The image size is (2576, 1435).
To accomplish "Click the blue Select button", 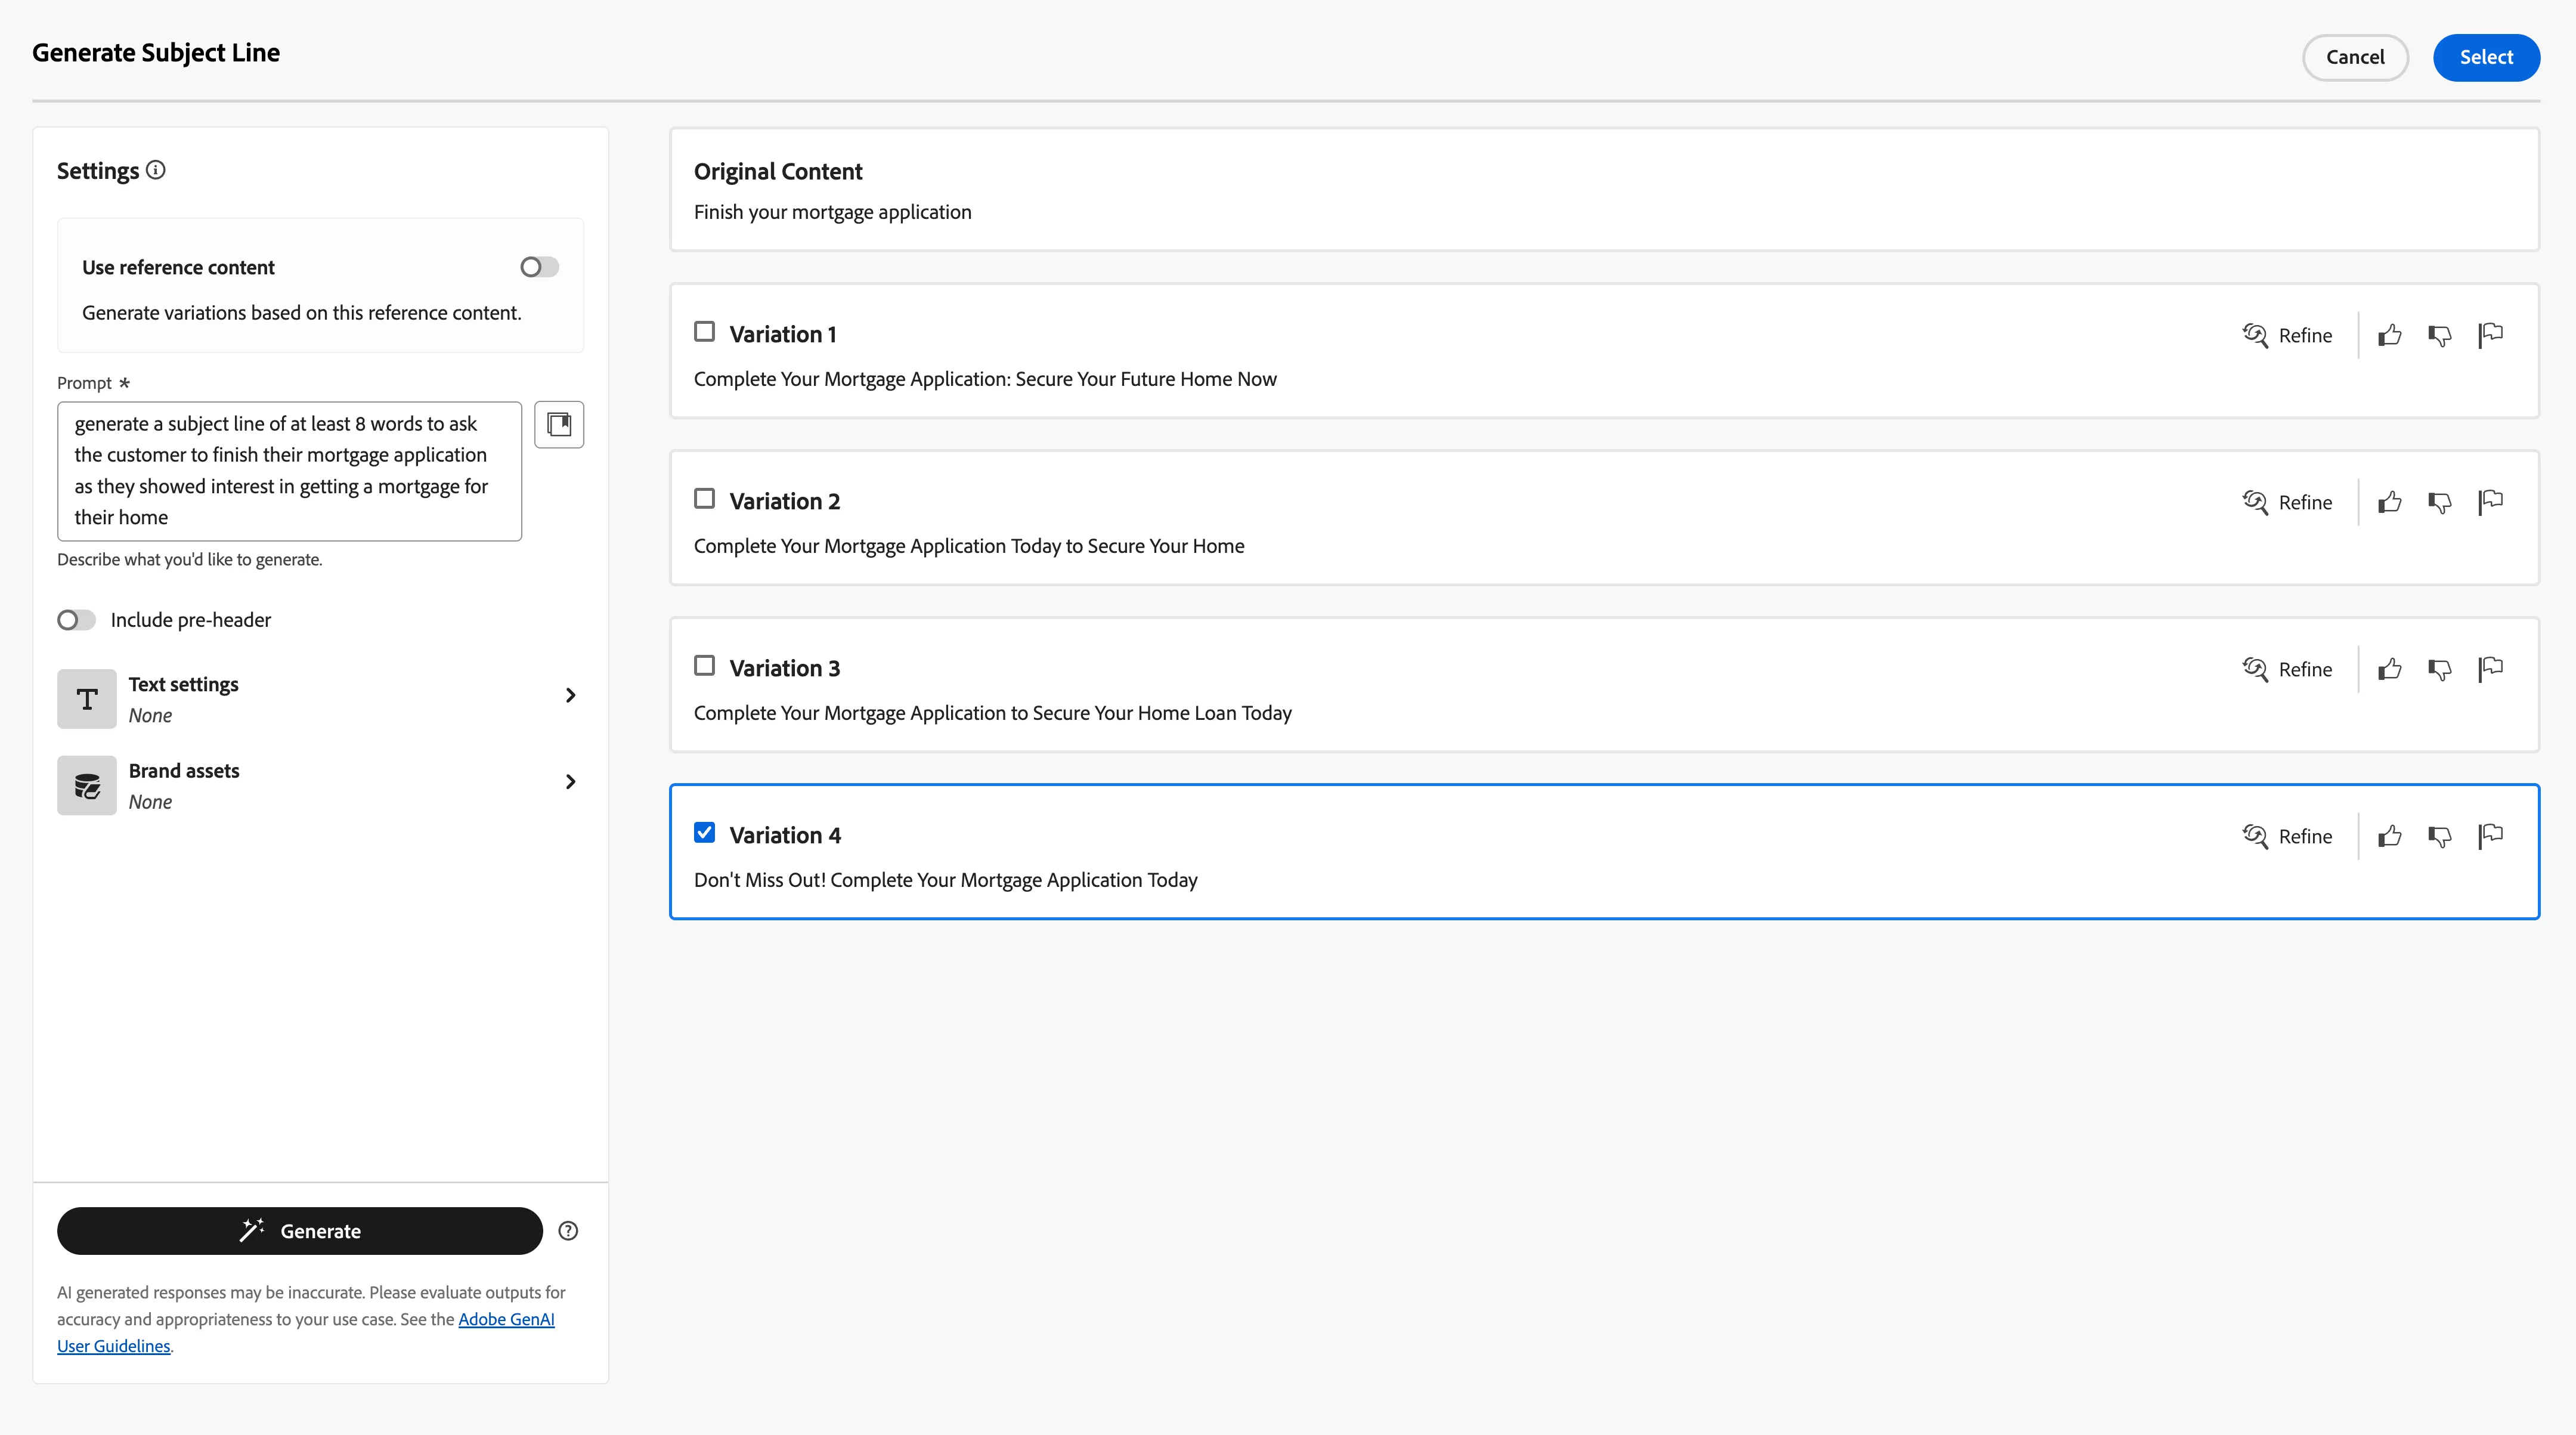I will (x=2486, y=57).
